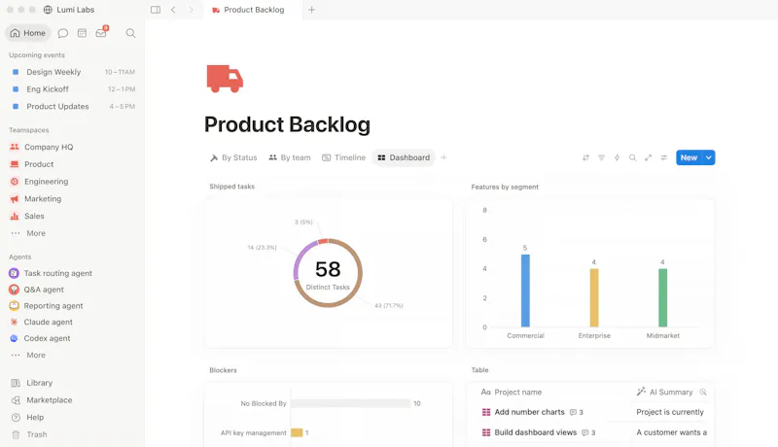Click the blue Commercial bar
This screenshot has width=778, height=447.
coord(525,291)
